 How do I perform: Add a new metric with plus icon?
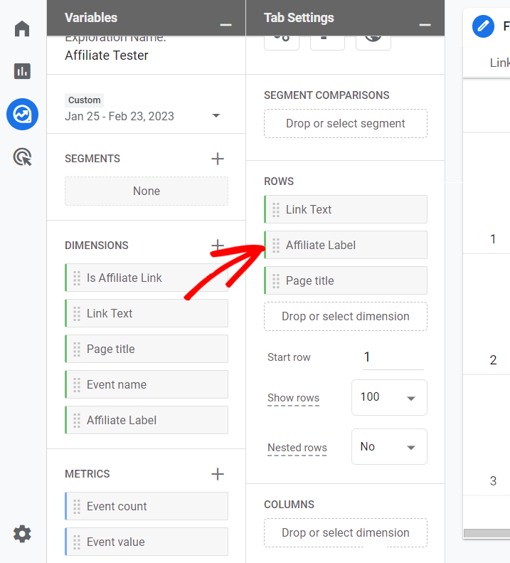pyautogui.click(x=218, y=474)
